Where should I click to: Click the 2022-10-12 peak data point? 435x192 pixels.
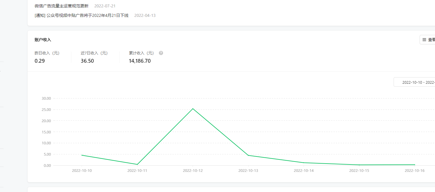pyautogui.click(x=193, y=109)
